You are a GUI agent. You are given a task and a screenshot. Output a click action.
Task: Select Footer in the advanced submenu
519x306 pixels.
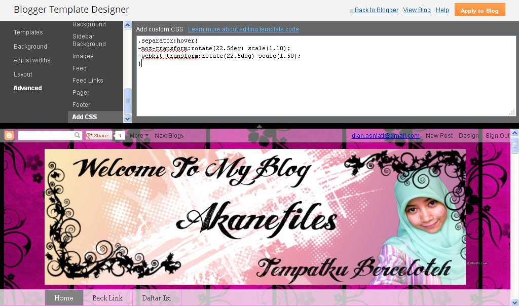point(81,104)
